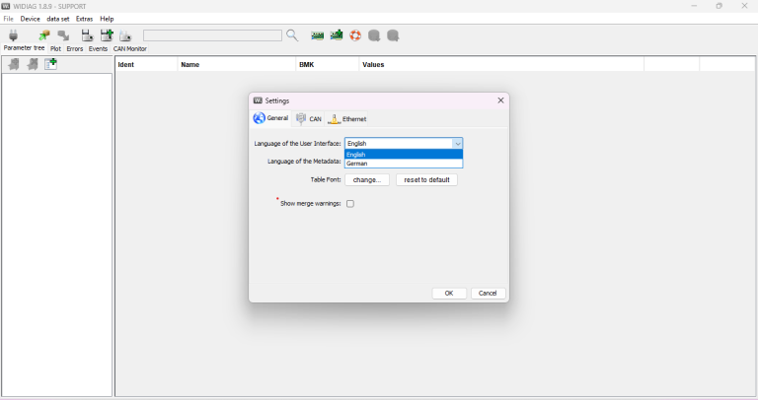758x400 pixels.
Task: Click the green arrow package icon
Action: pos(44,35)
